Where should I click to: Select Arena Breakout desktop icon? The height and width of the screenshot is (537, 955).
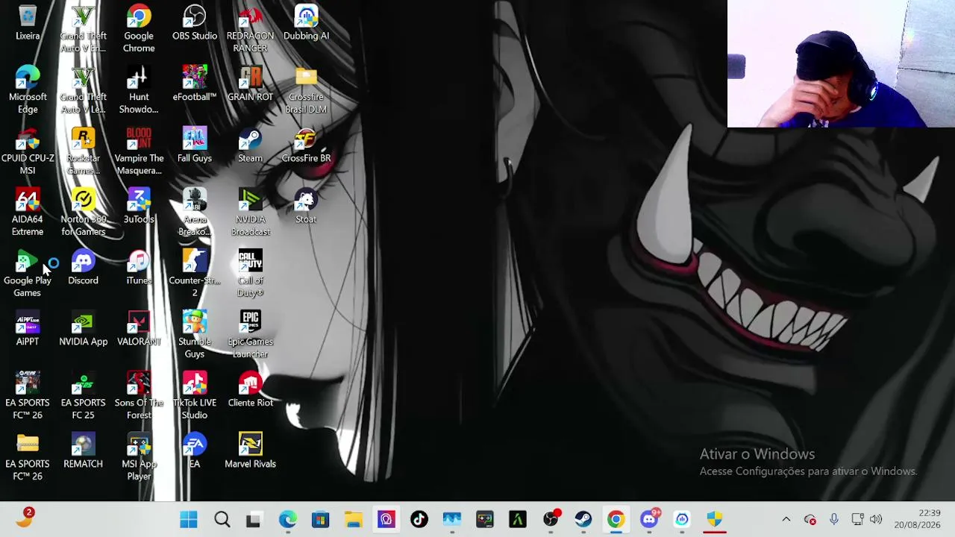point(195,213)
